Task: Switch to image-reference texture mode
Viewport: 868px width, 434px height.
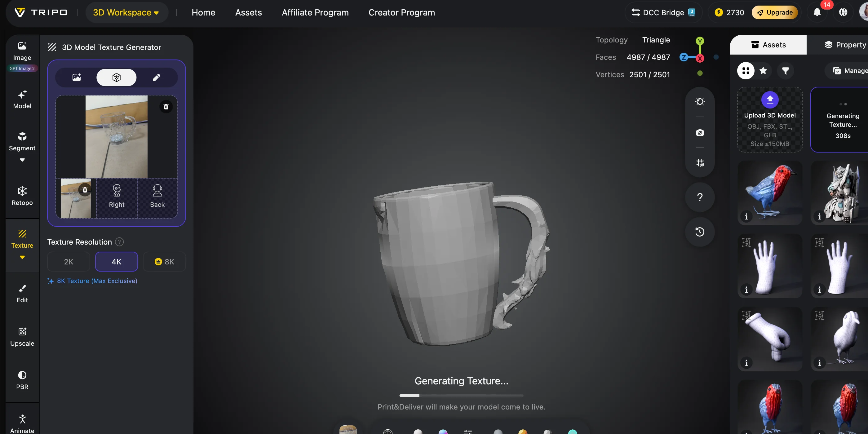Action: coord(77,77)
